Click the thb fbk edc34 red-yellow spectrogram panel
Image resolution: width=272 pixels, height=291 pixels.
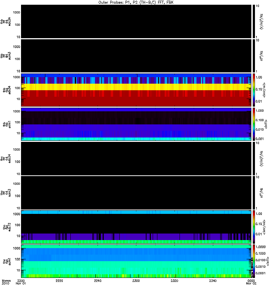pos(136,90)
